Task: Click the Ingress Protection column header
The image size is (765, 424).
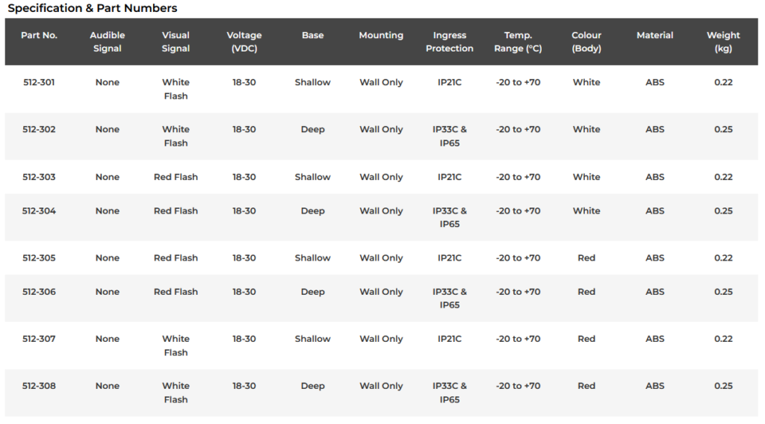Action: tap(449, 42)
